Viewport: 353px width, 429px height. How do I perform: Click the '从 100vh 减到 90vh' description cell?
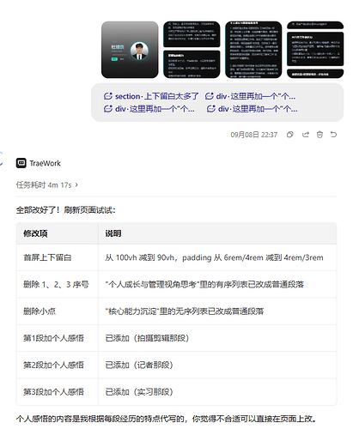click(x=217, y=257)
